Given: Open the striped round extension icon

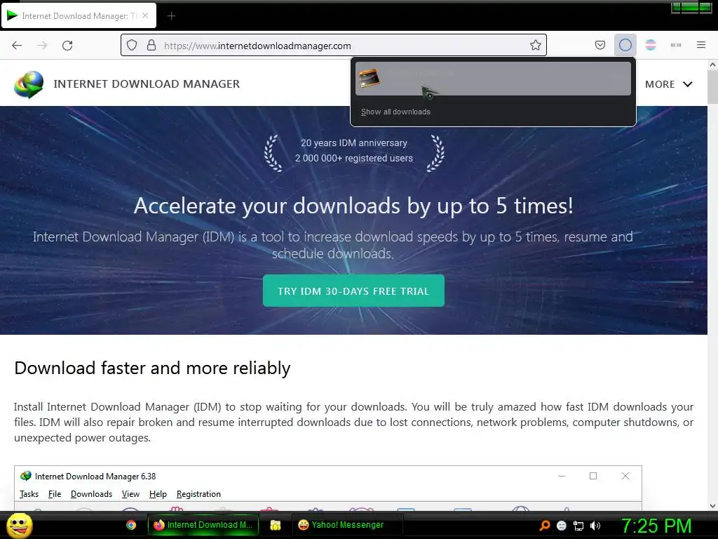Looking at the screenshot, I should (651, 46).
